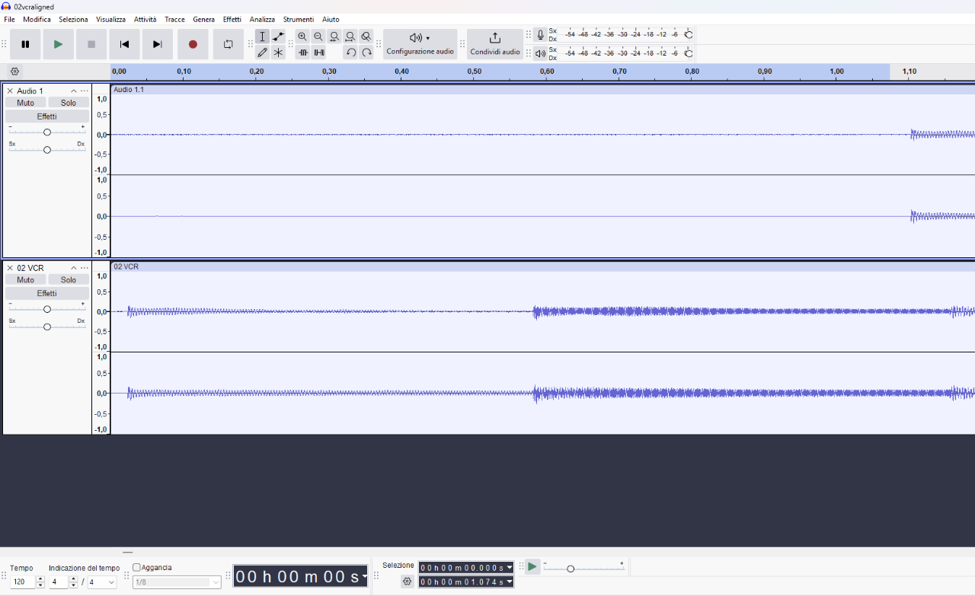This screenshot has height=596, width=975.
Task: Click the Record button
Action: pyautogui.click(x=193, y=44)
